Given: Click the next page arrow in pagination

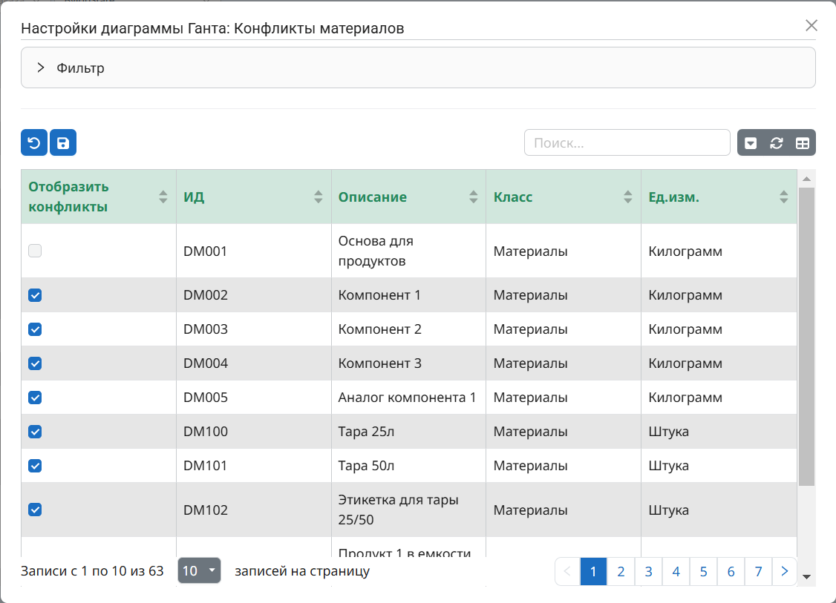Looking at the screenshot, I should click(785, 571).
